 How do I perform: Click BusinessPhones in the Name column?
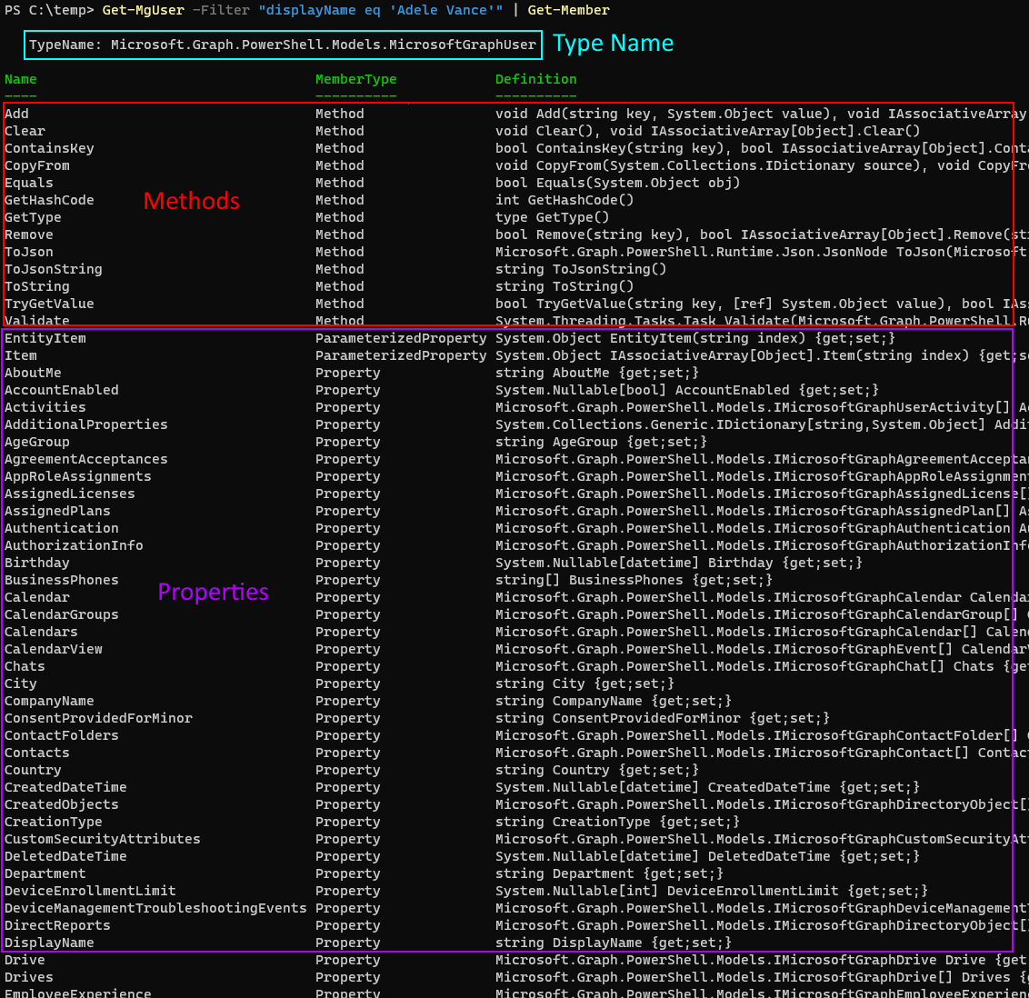tap(62, 581)
